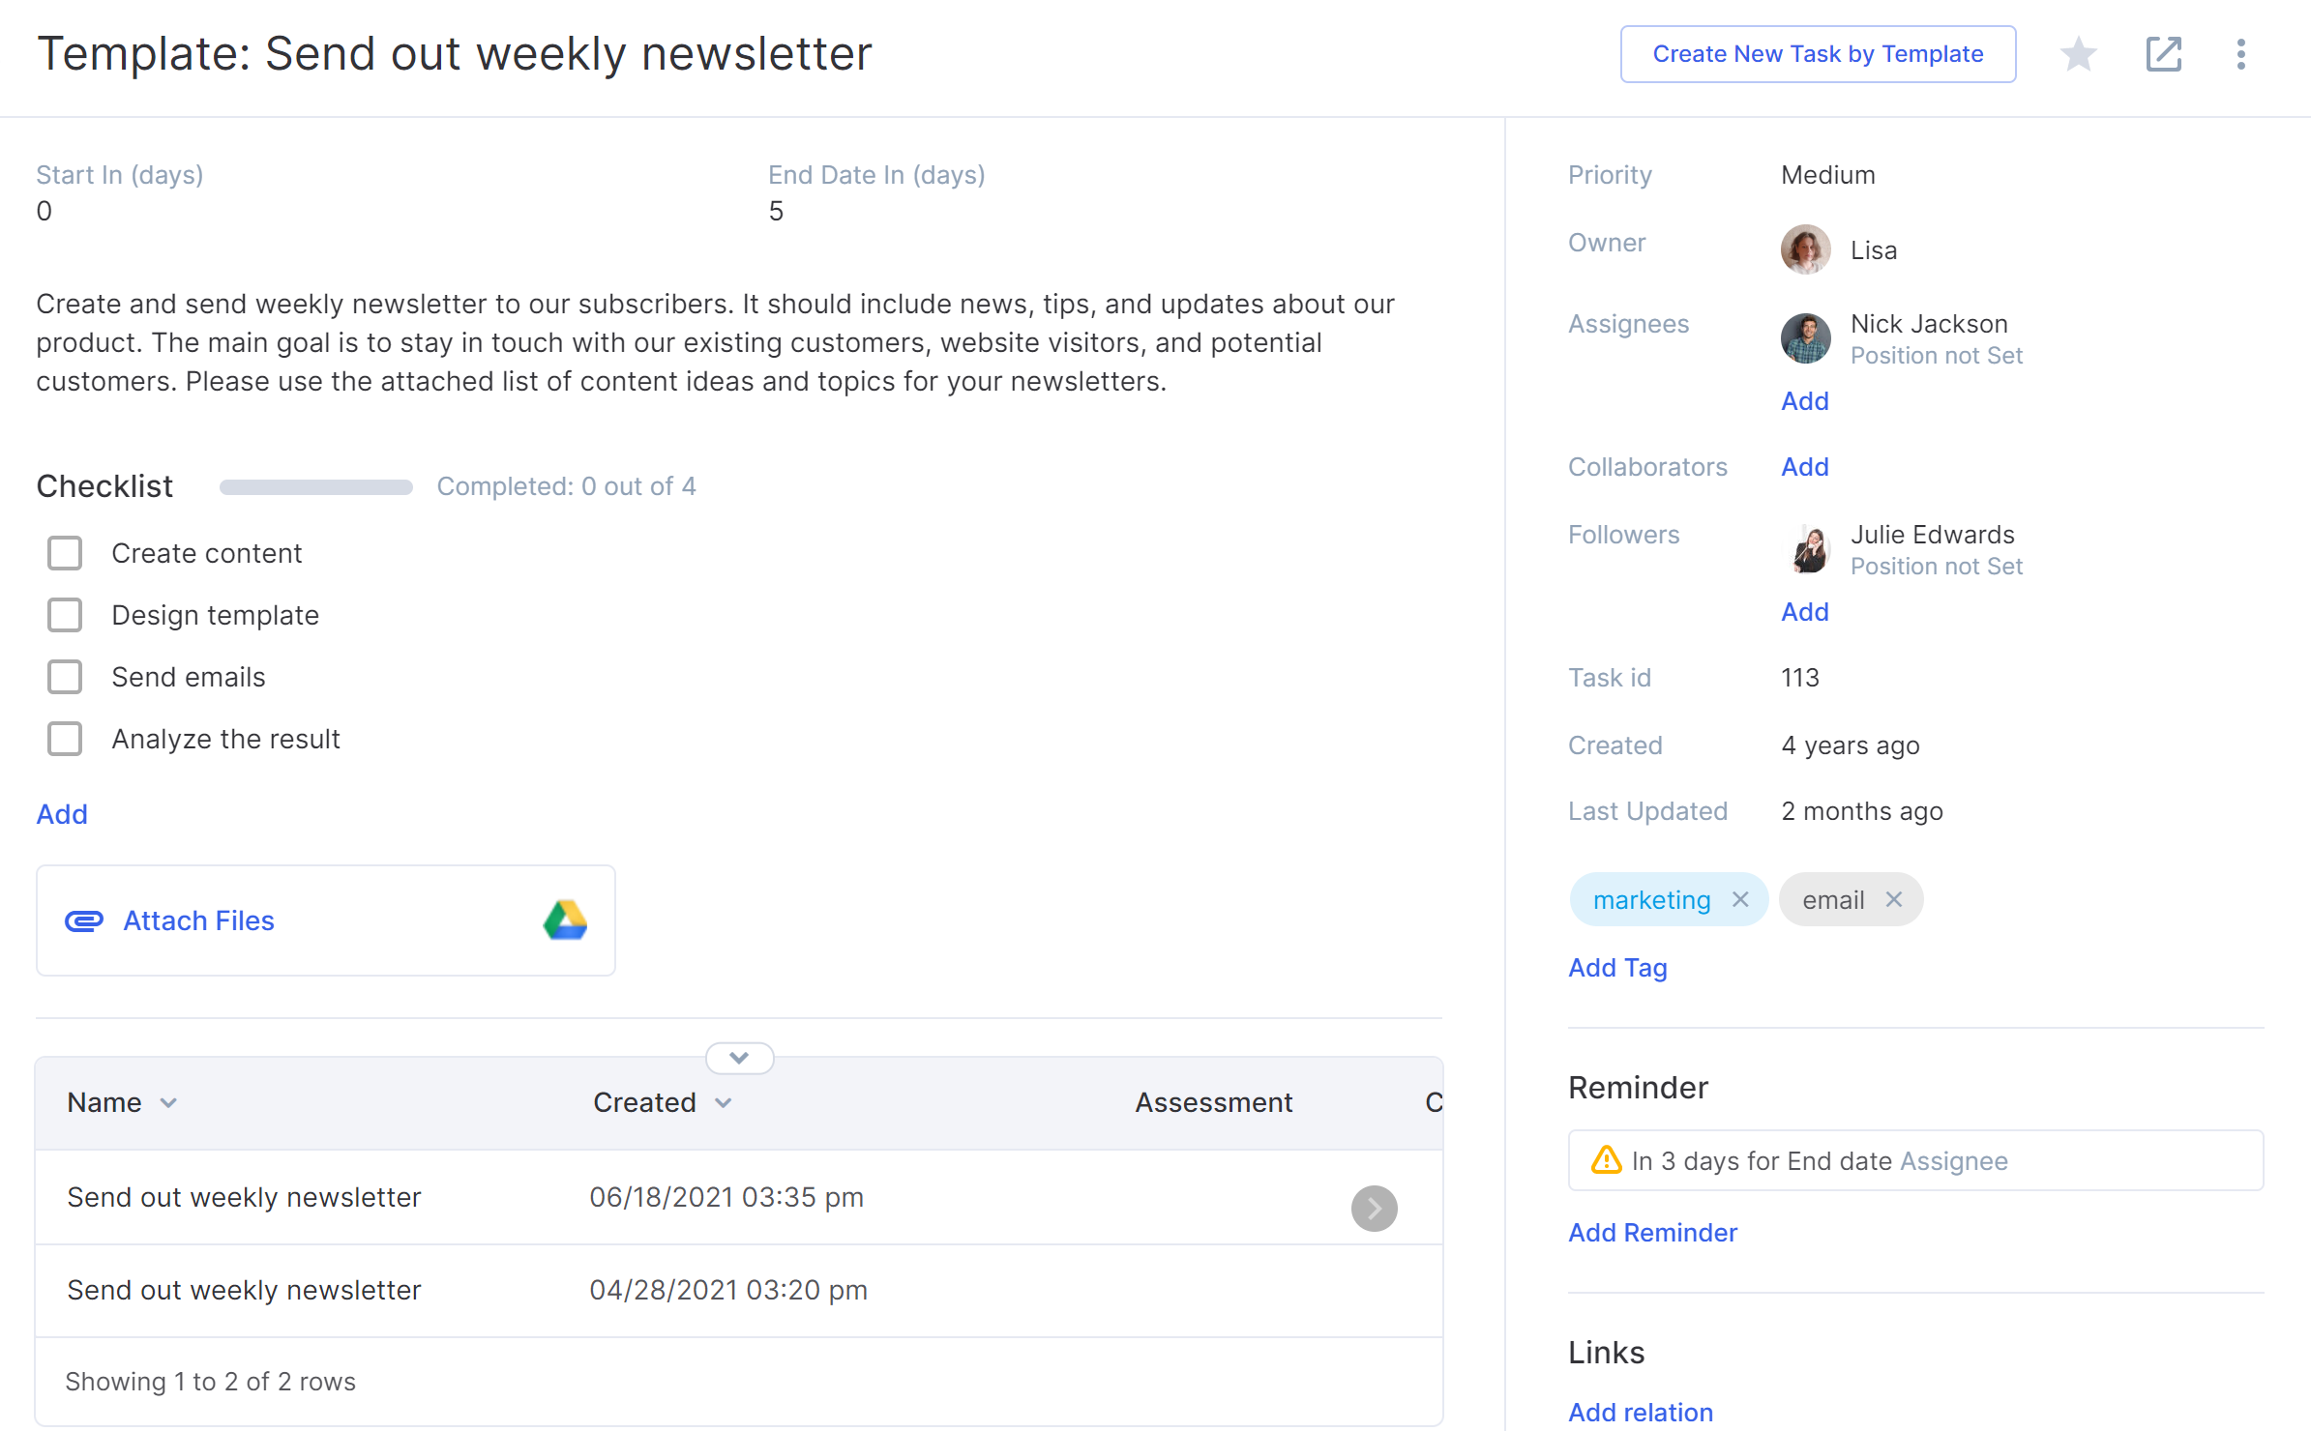
Task: Click Create New Task by Template button
Action: point(1818,54)
